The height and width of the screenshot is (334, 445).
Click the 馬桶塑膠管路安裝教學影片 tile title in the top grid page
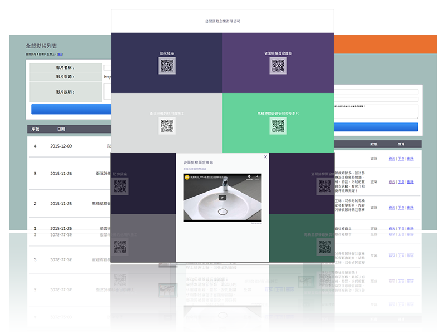point(278,114)
